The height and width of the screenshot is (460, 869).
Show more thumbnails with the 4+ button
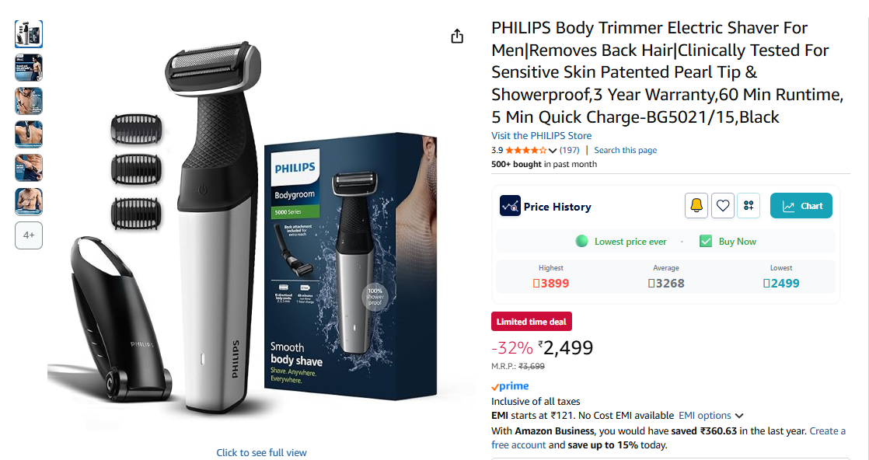coord(29,235)
